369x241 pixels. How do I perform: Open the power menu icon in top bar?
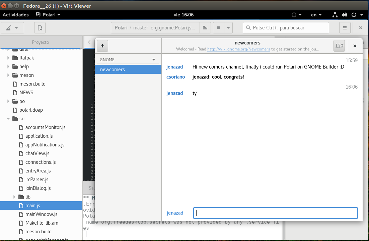[x=354, y=15]
